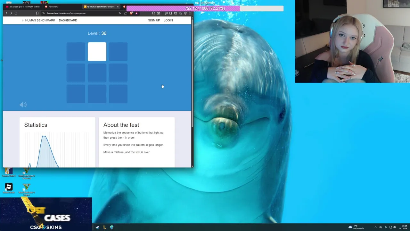Open the browser extensions puzzle icon
Screen dimensions: 410x231
point(153,13)
